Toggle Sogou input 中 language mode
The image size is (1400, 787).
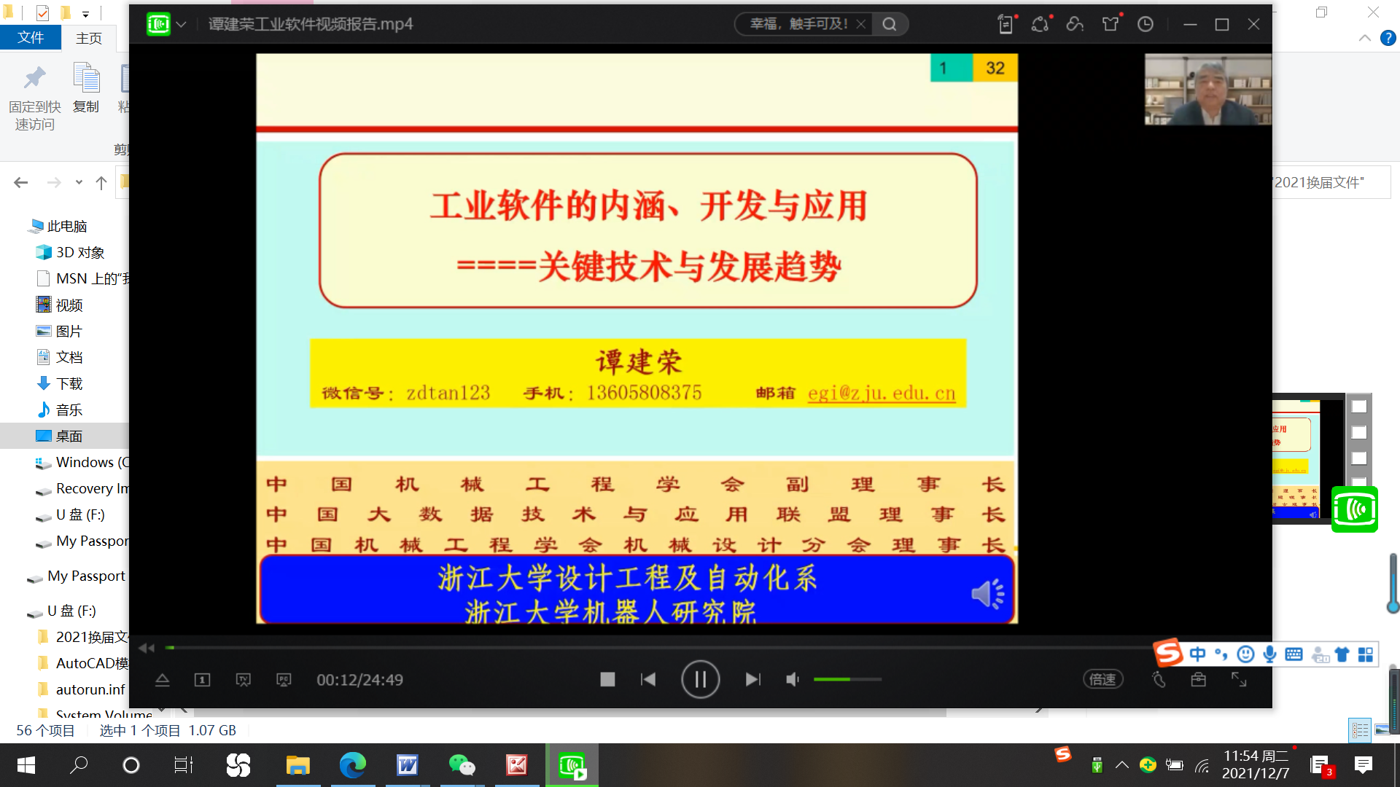coord(1197,654)
